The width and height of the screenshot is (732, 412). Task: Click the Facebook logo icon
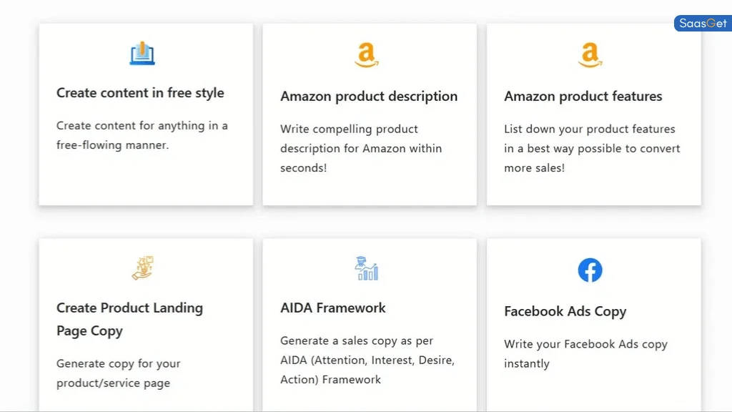point(590,270)
